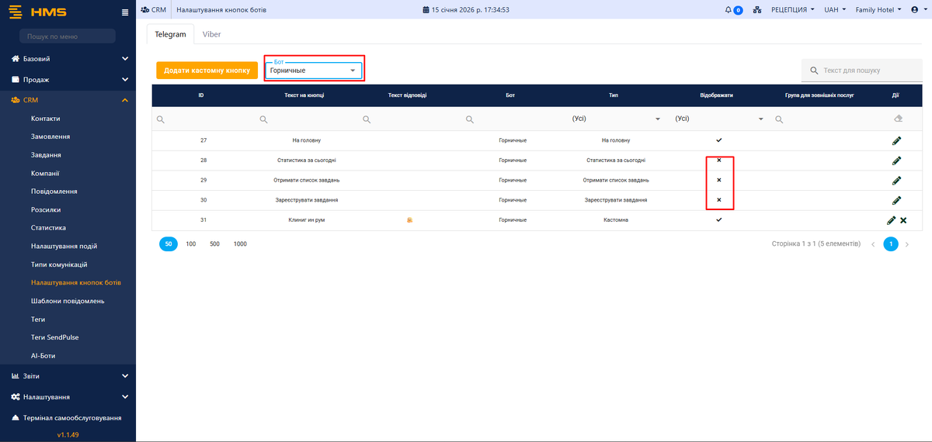Open the notifications bell icon
Viewport: 932px width, 442px height.
(732, 10)
